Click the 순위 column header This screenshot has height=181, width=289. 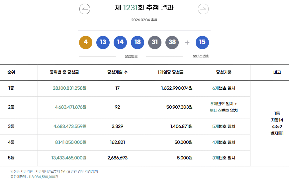(11, 72)
